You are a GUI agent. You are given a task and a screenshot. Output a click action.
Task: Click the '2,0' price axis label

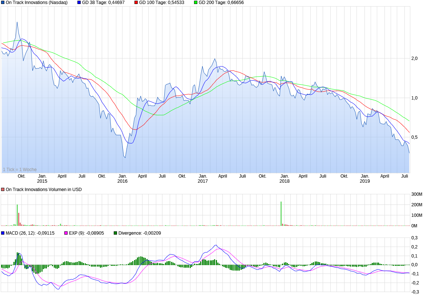[414, 58]
